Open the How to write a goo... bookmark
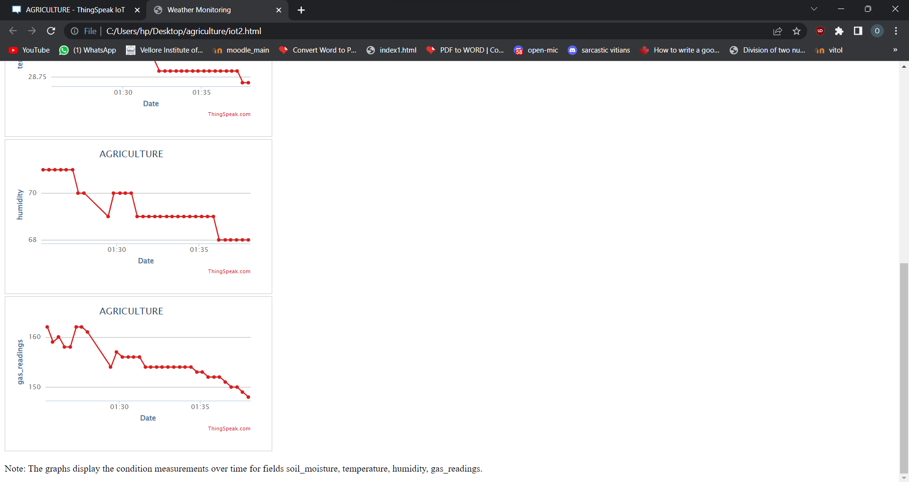This screenshot has width=909, height=482. pos(679,50)
